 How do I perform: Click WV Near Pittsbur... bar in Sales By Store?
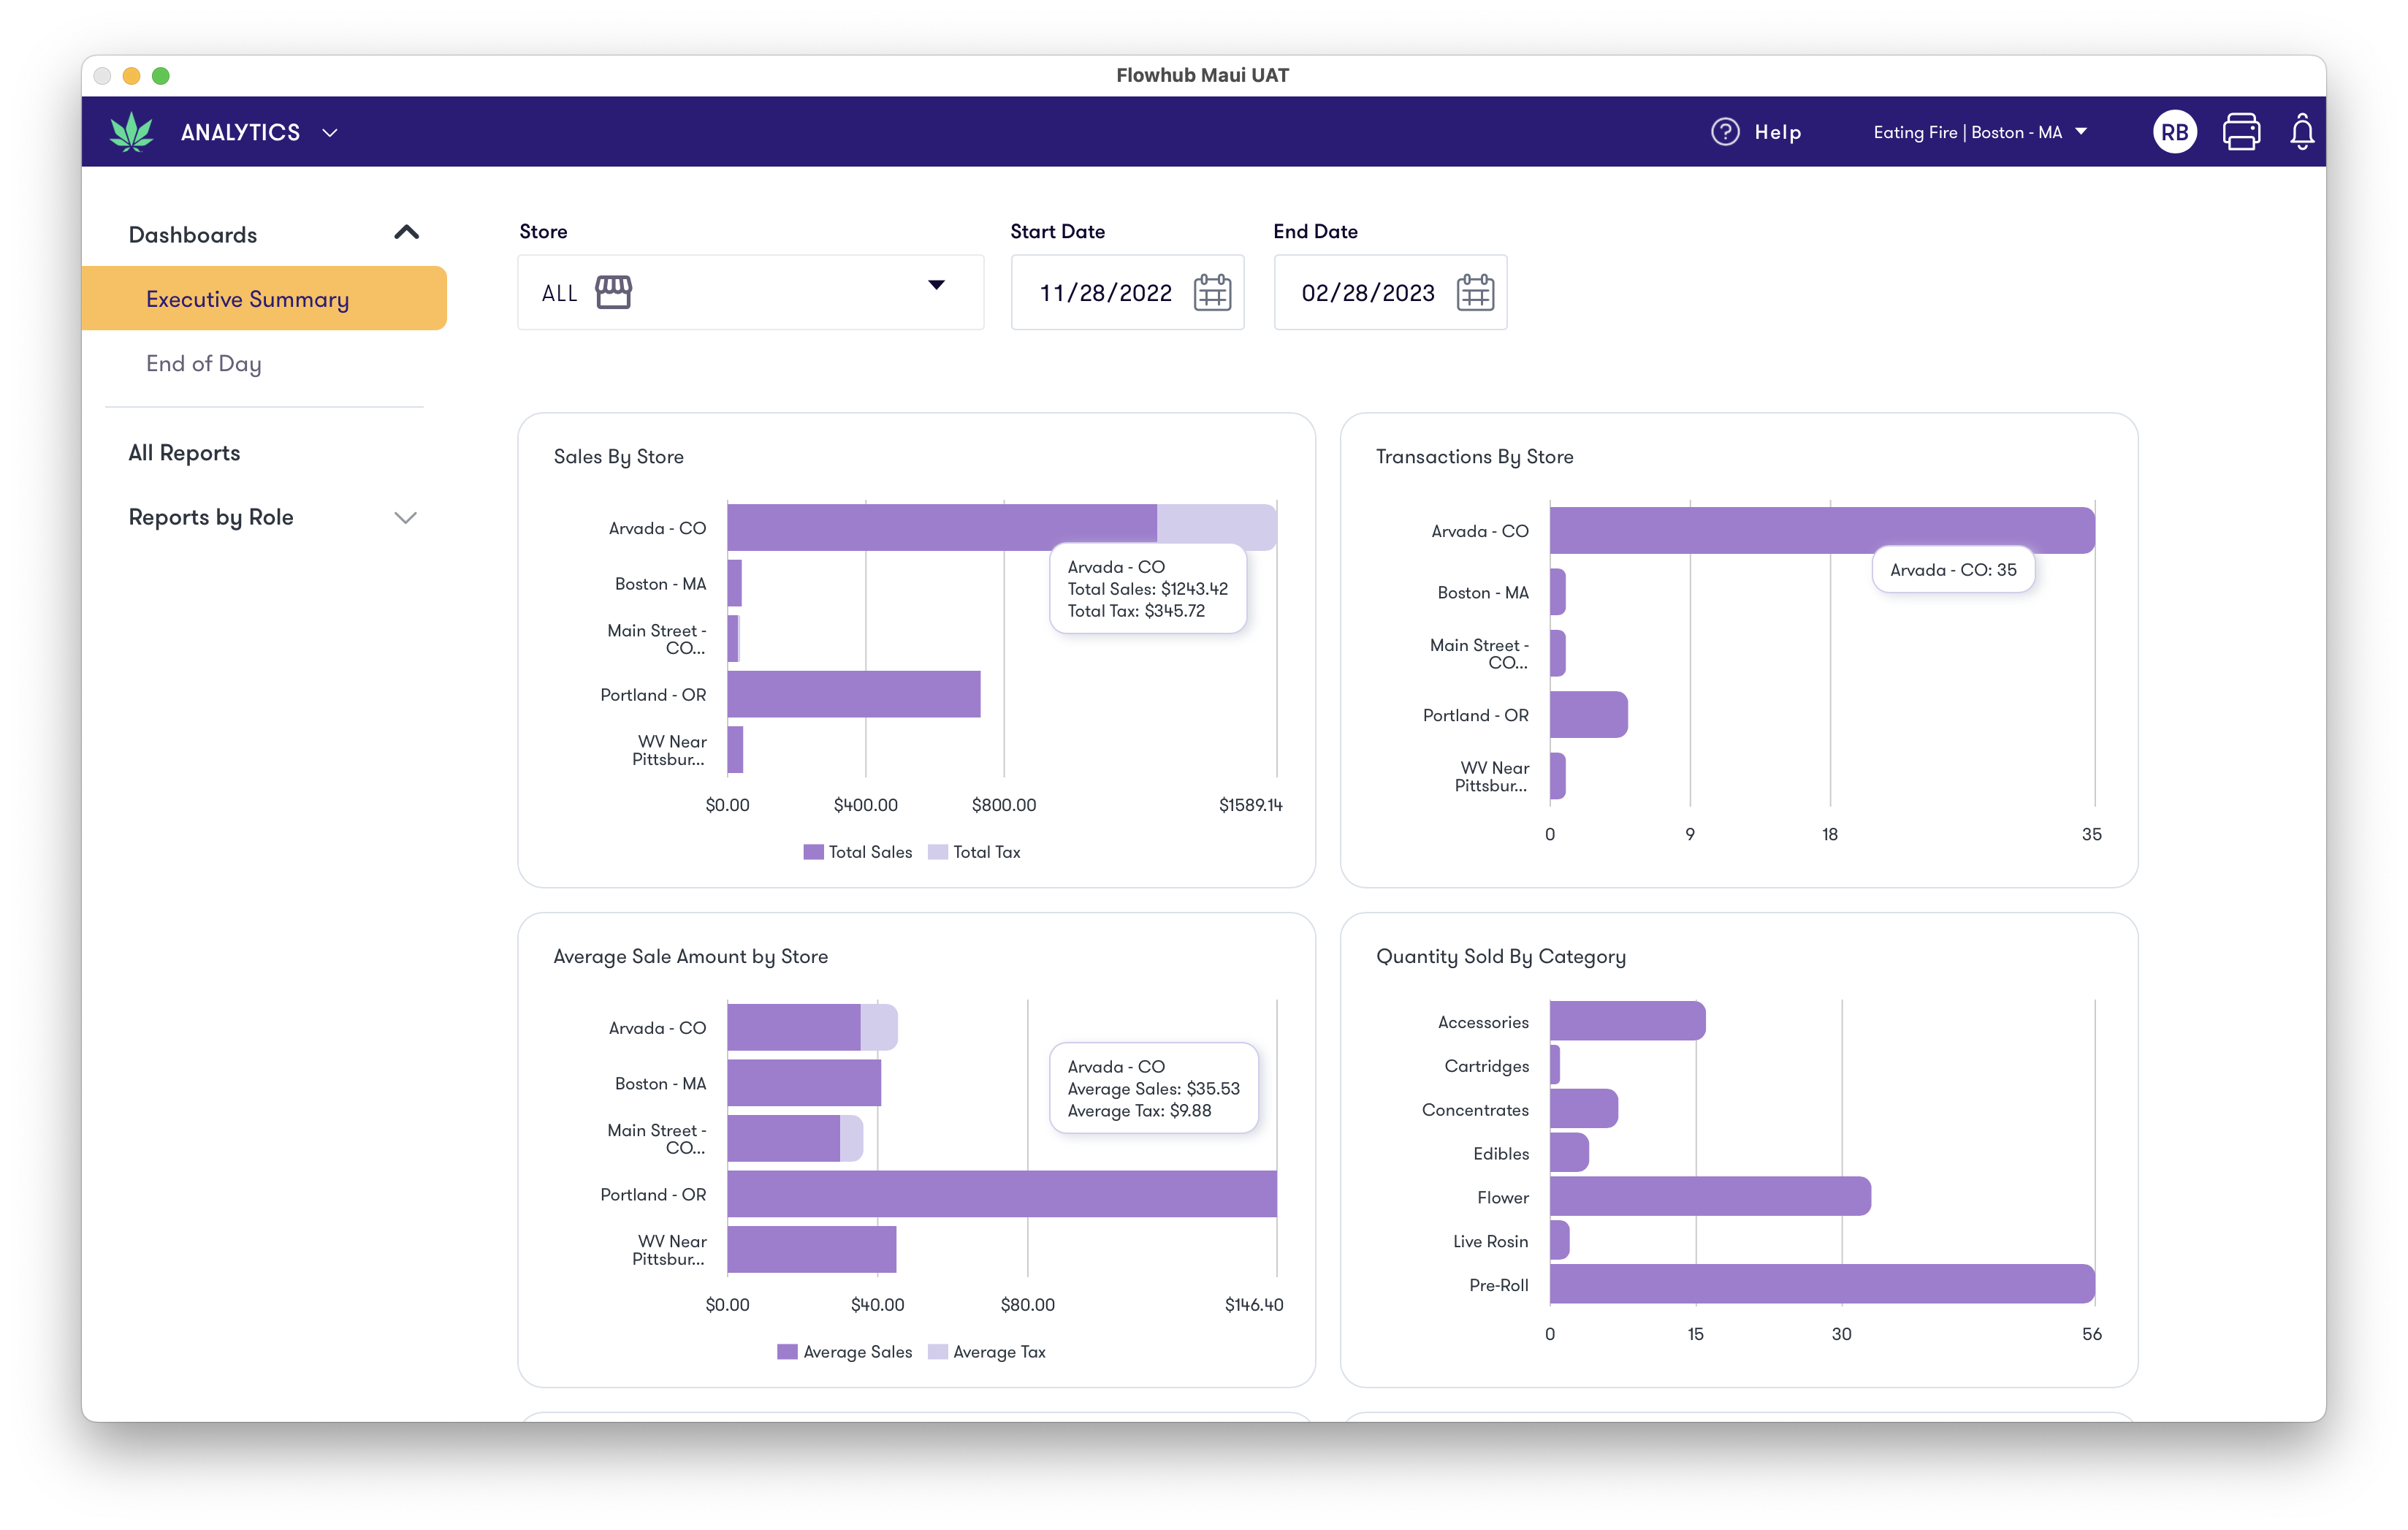(x=735, y=749)
